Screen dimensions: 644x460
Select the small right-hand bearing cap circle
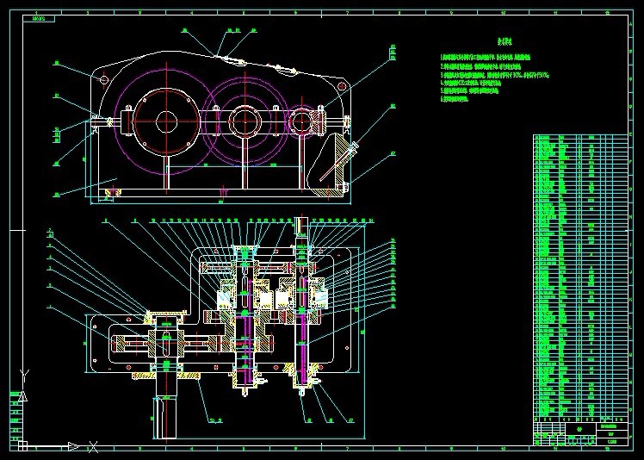(302, 121)
